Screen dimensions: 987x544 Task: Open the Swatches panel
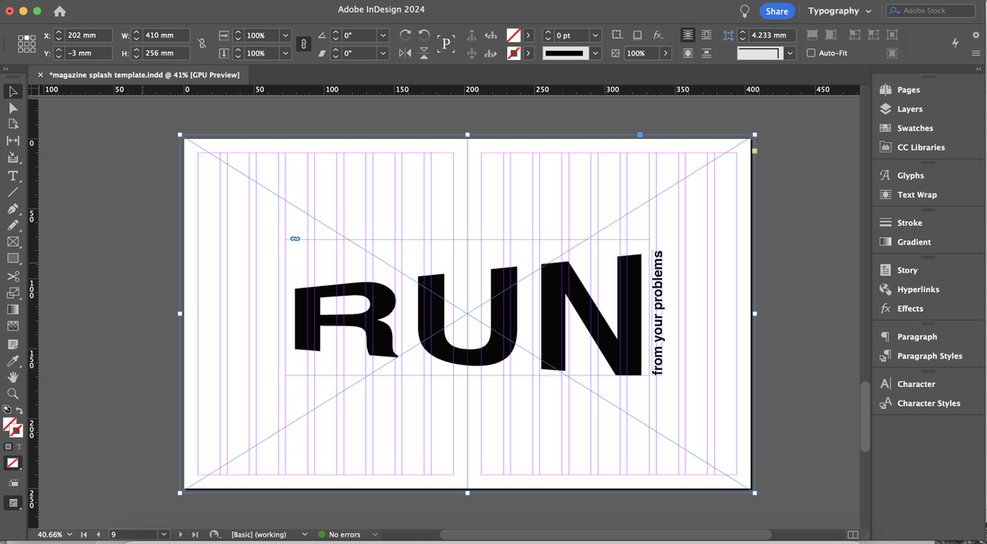(914, 128)
